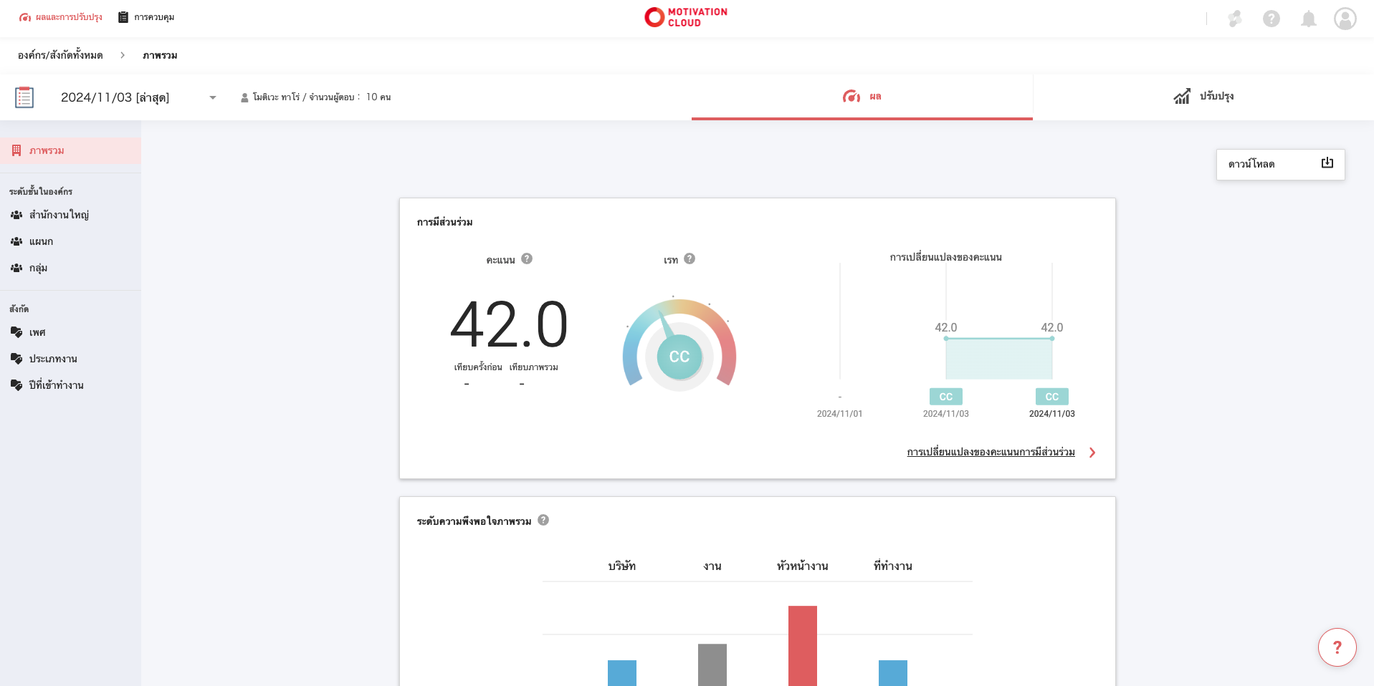
Task: Open การควบคุม in top menu
Action: (147, 17)
